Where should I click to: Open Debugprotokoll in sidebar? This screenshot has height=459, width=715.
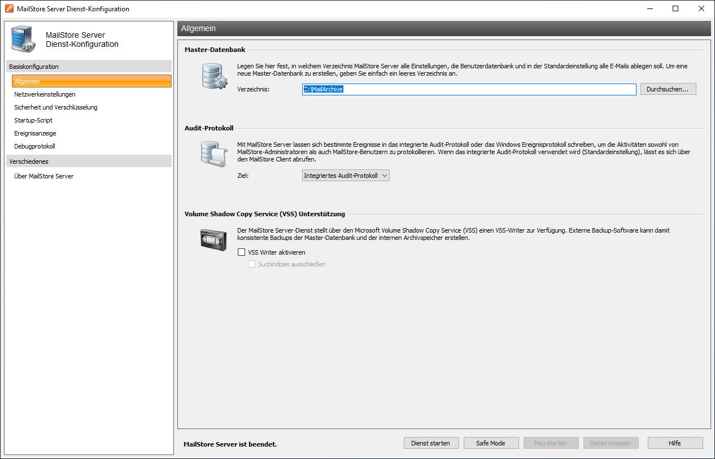pos(34,146)
